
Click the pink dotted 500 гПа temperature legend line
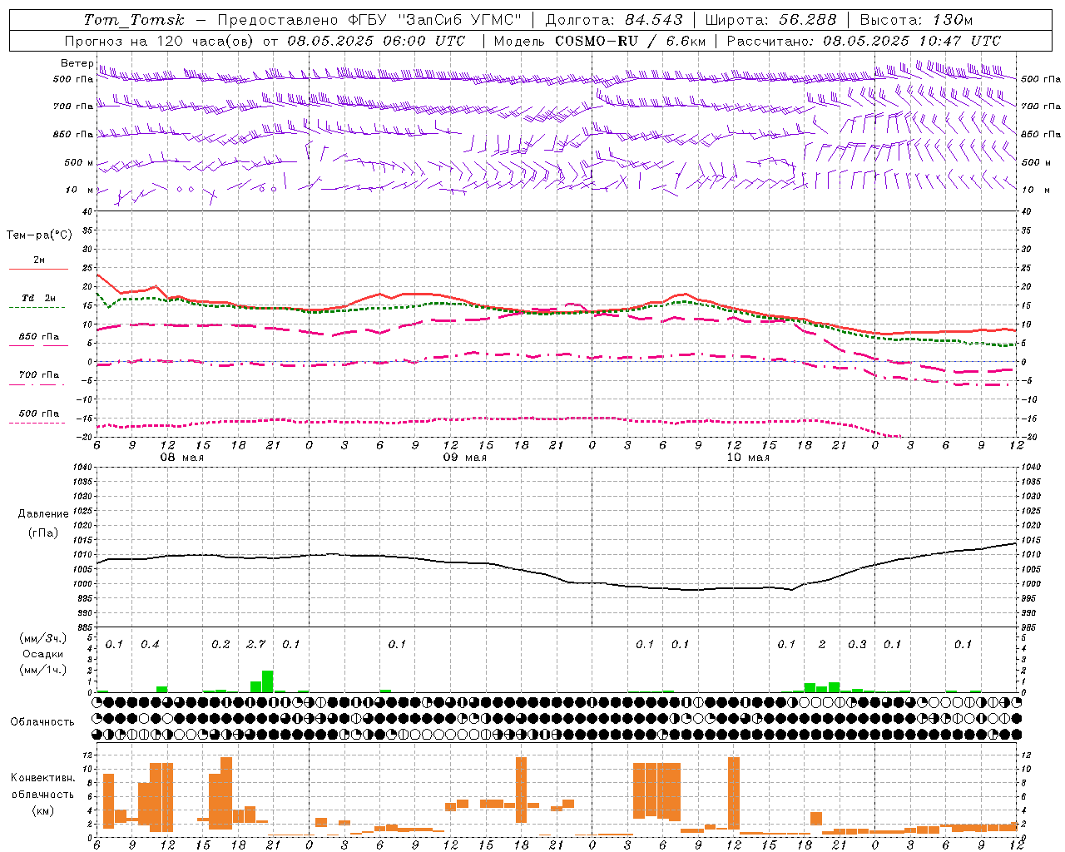tap(37, 424)
